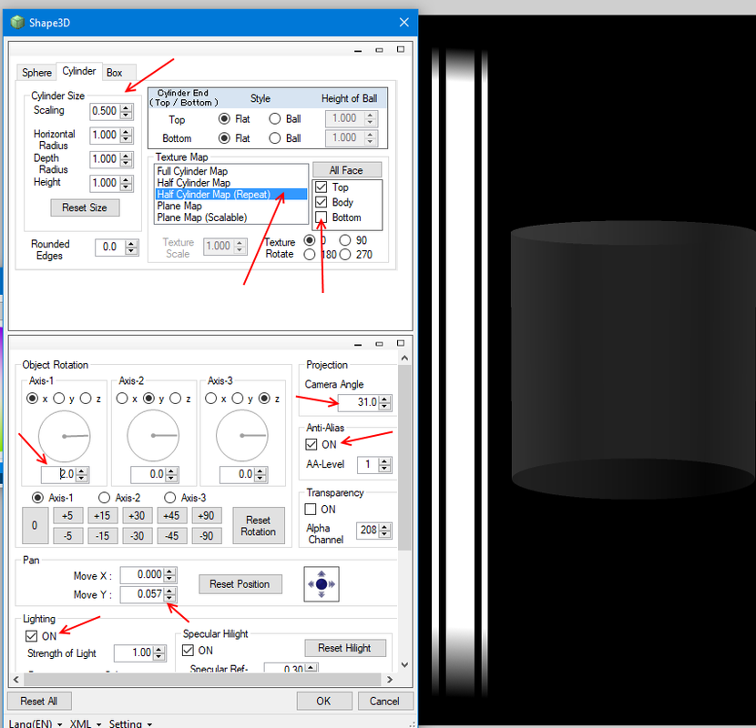Click the Move Y value field
Image resolution: width=756 pixels, height=728 pixels.
(142, 593)
